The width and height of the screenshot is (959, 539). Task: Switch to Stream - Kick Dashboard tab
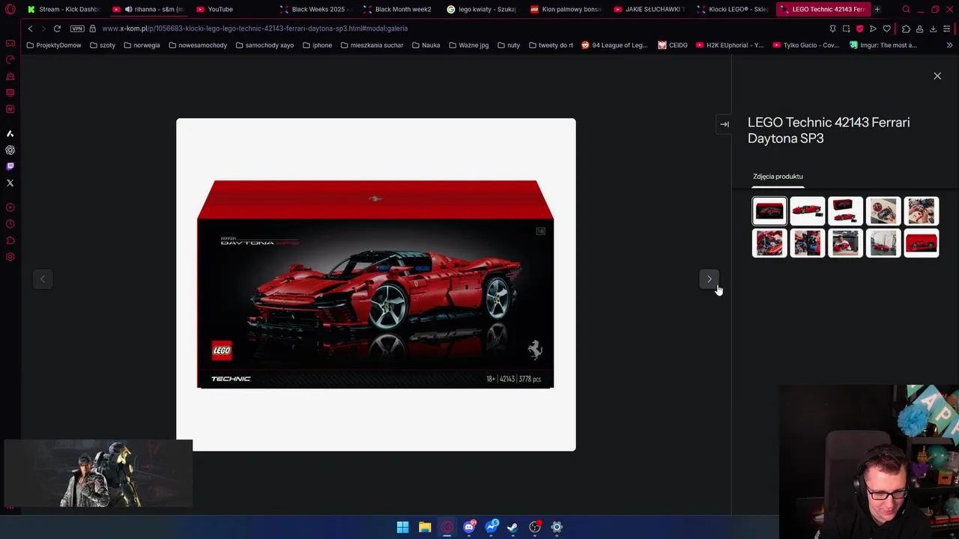pyautogui.click(x=64, y=9)
